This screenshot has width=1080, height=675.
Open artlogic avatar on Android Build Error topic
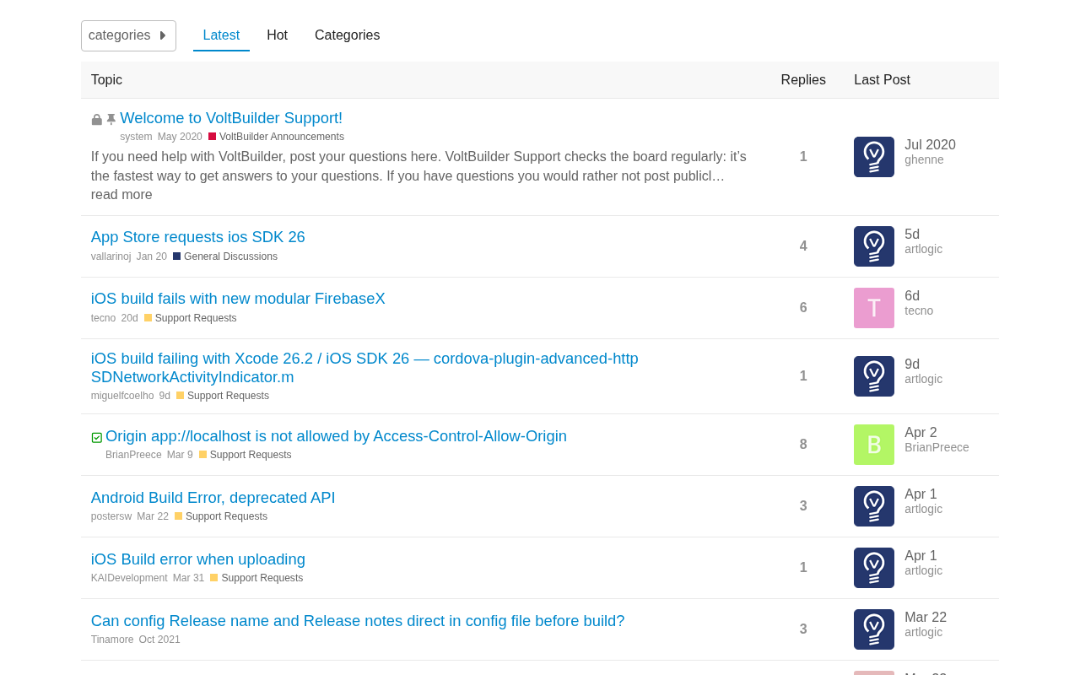[874, 506]
